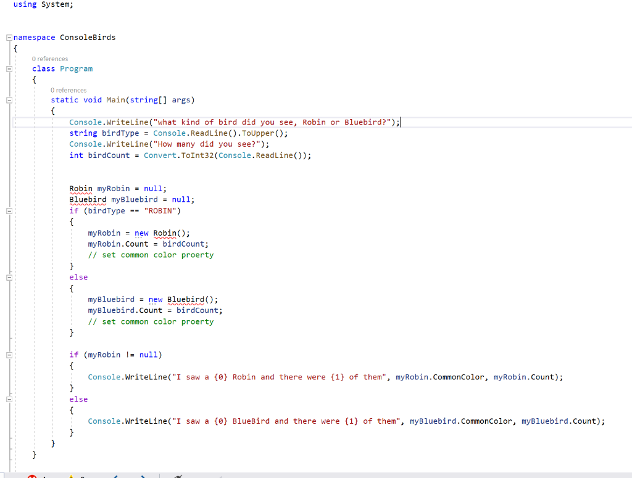This screenshot has height=478, width=632.
Task: Click the underlined Bluebird type name
Action: click(88, 199)
